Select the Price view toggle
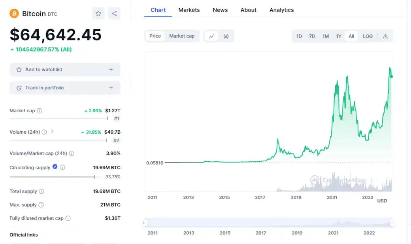This screenshot has height=244, width=411. tap(155, 36)
